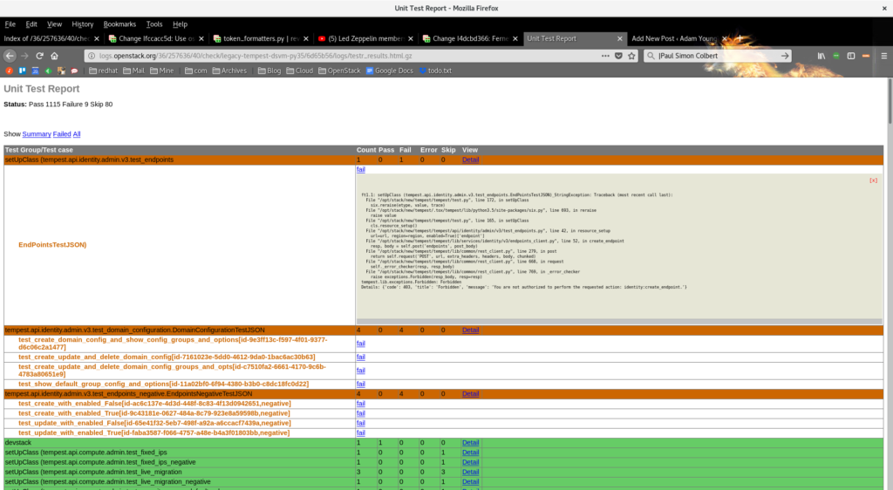This screenshot has width=893, height=490.
Task: Click the green diamond bookmark icon
Action: (x=49, y=71)
